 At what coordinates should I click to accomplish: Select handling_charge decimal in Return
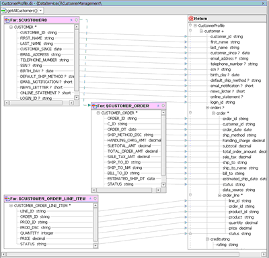[x=243, y=141]
